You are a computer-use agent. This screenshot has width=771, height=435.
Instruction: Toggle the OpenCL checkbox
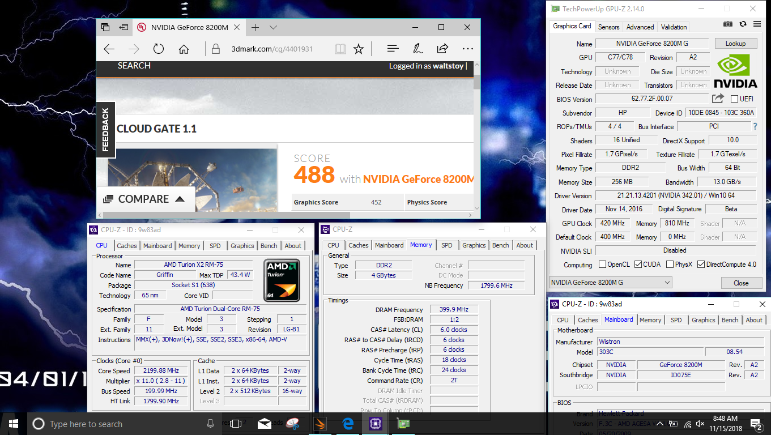coord(603,265)
